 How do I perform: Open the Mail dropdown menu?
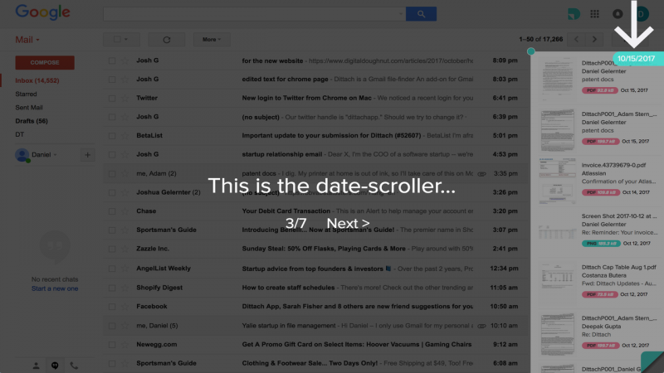pyautogui.click(x=27, y=40)
